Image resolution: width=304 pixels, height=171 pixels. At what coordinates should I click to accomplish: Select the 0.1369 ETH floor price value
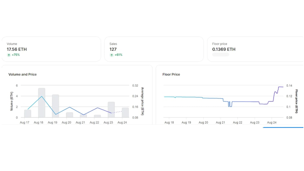pos(224,49)
